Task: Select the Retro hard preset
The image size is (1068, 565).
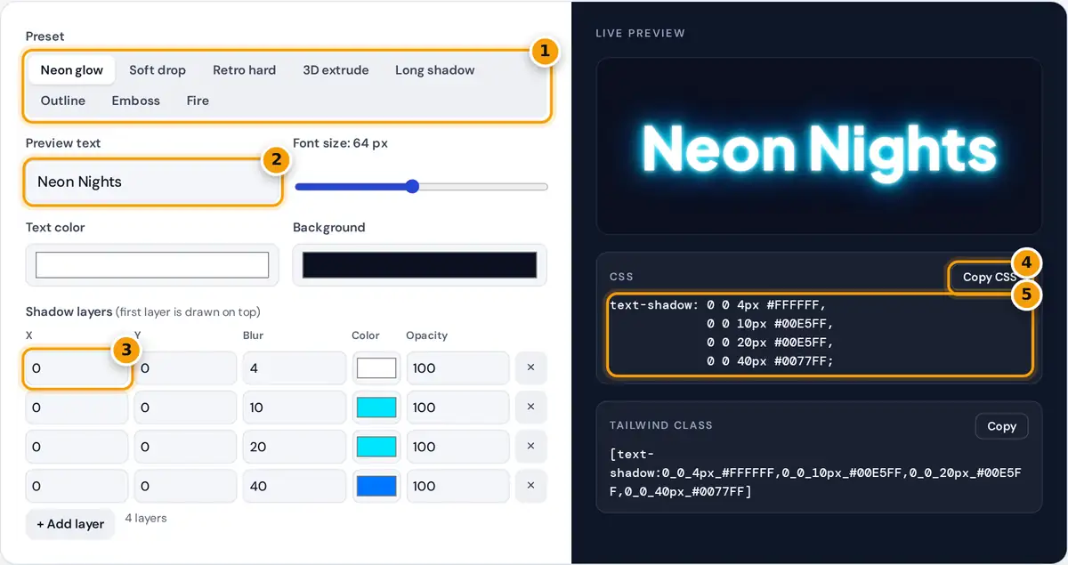Action: [x=244, y=70]
